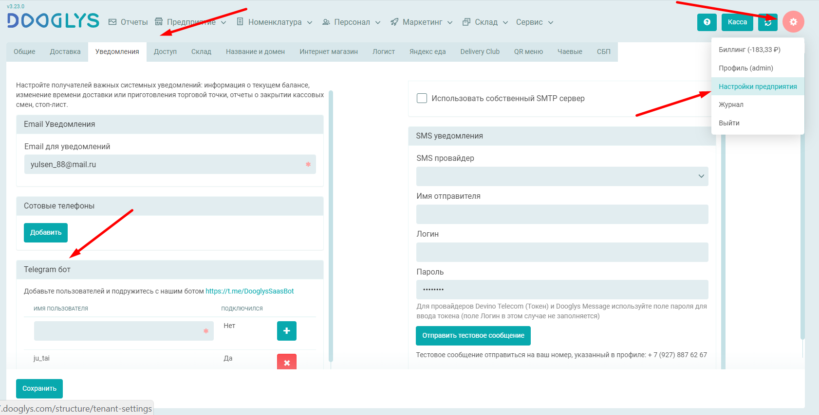Click Отправить тестовое сообщение button
This screenshot has width=819, height=415.
(x=473, y=336)
